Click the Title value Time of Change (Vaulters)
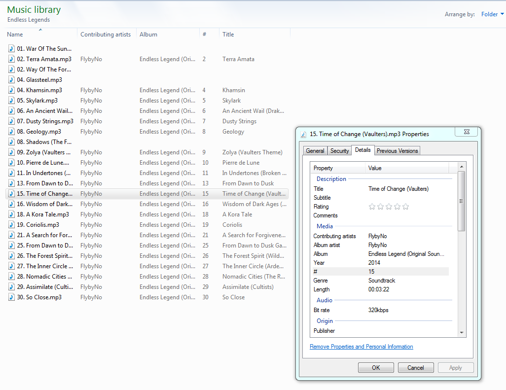This screenshot has height=390, width=506. tap(398, 189)
